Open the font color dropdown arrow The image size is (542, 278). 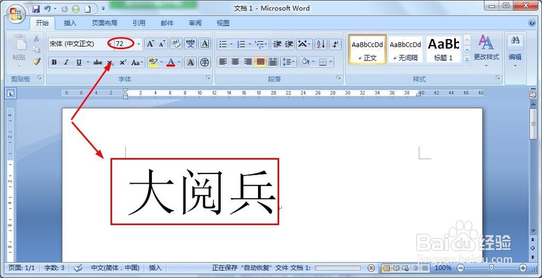pos(179,62)
